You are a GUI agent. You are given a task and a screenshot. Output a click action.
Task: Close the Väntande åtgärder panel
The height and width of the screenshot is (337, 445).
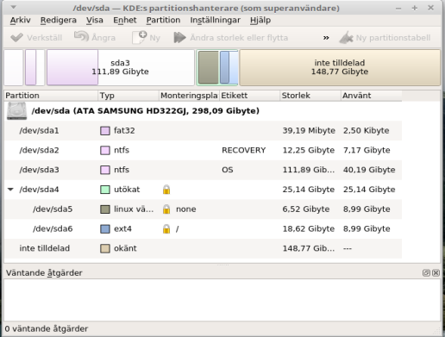(436, 272)
